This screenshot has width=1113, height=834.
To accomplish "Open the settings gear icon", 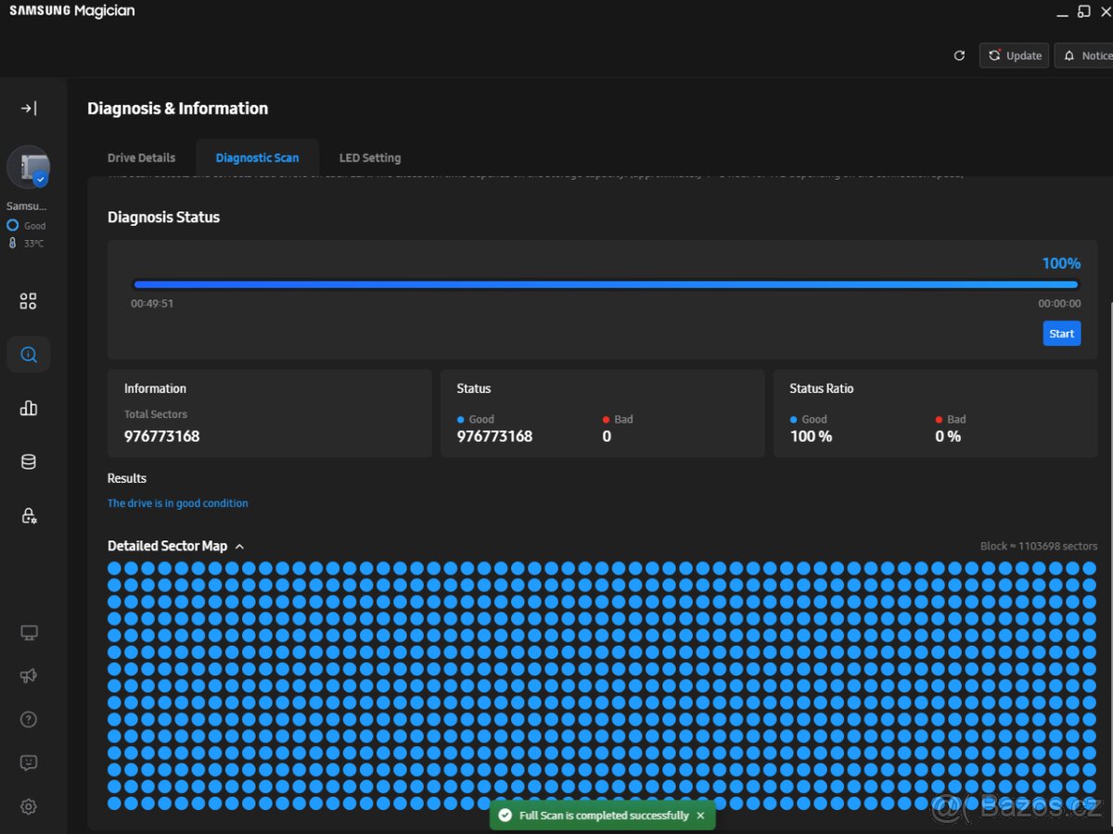I will coord(29,806).
